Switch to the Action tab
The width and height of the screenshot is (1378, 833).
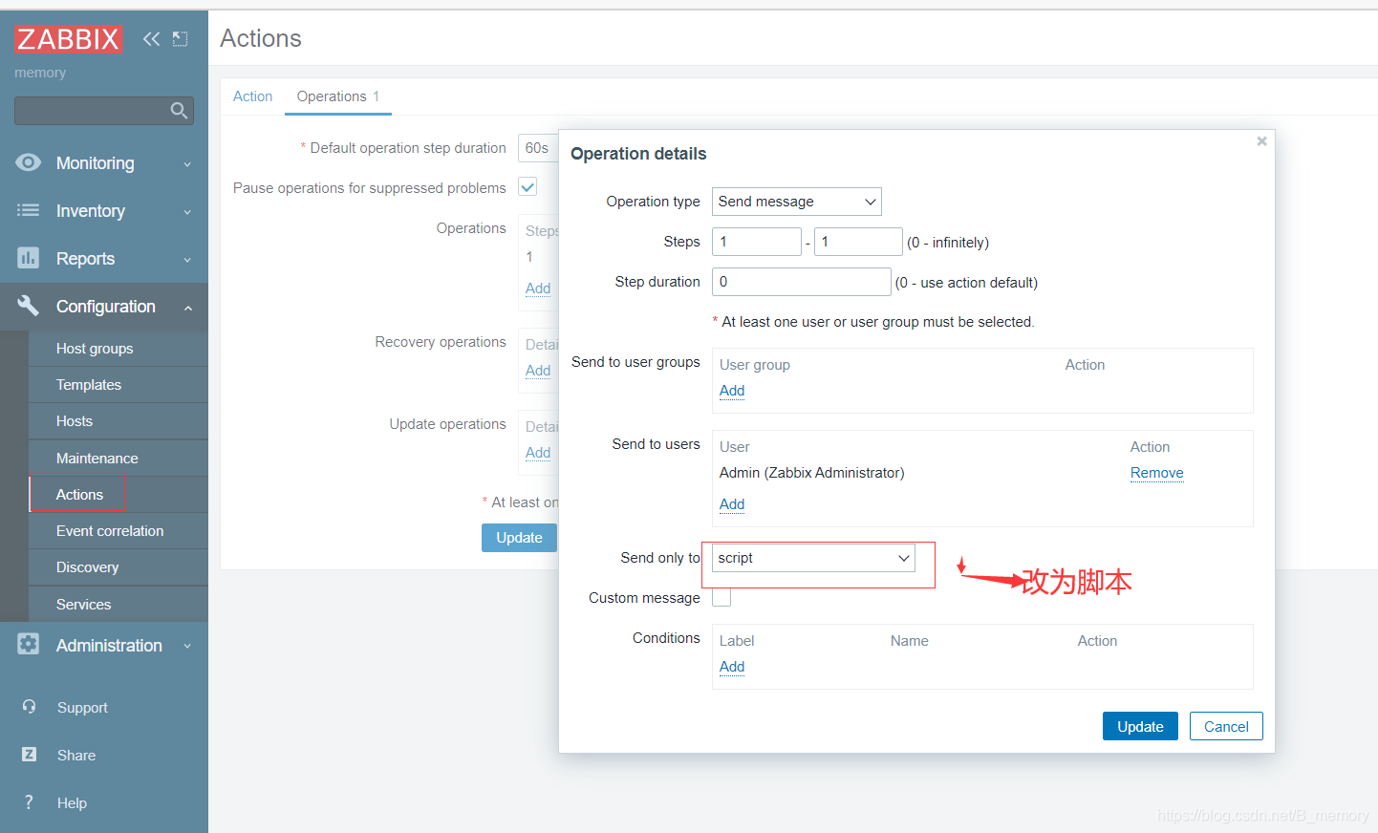coord(252,96)
